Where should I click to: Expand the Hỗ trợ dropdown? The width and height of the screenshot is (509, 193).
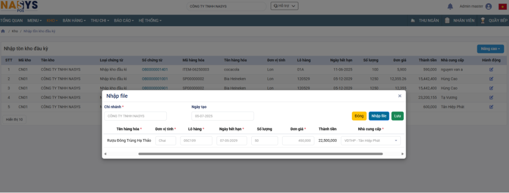[x=284, y=6]
